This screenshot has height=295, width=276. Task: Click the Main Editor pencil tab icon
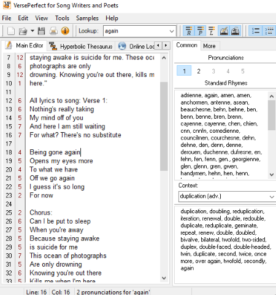tap(9, 45)
